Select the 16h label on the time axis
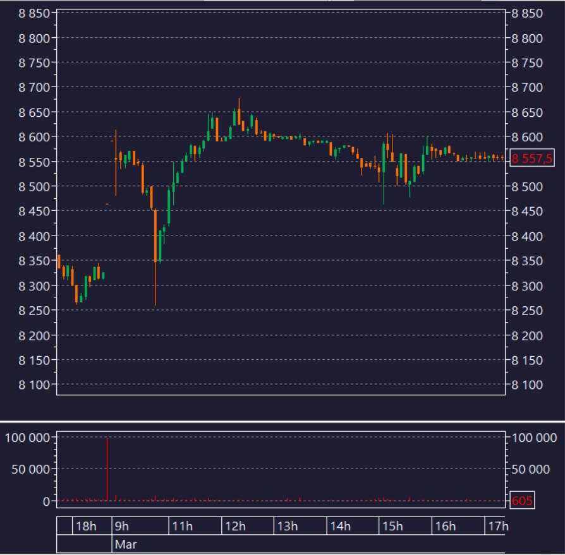The width and height of the screenshot is (565, 555). click(x=446, y=526)
